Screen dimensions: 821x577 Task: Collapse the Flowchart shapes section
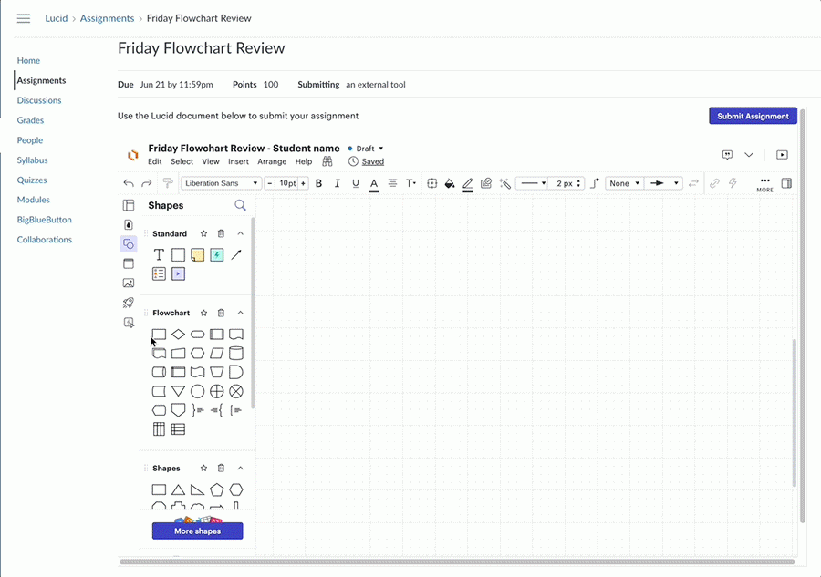click(x=241, y=313)
